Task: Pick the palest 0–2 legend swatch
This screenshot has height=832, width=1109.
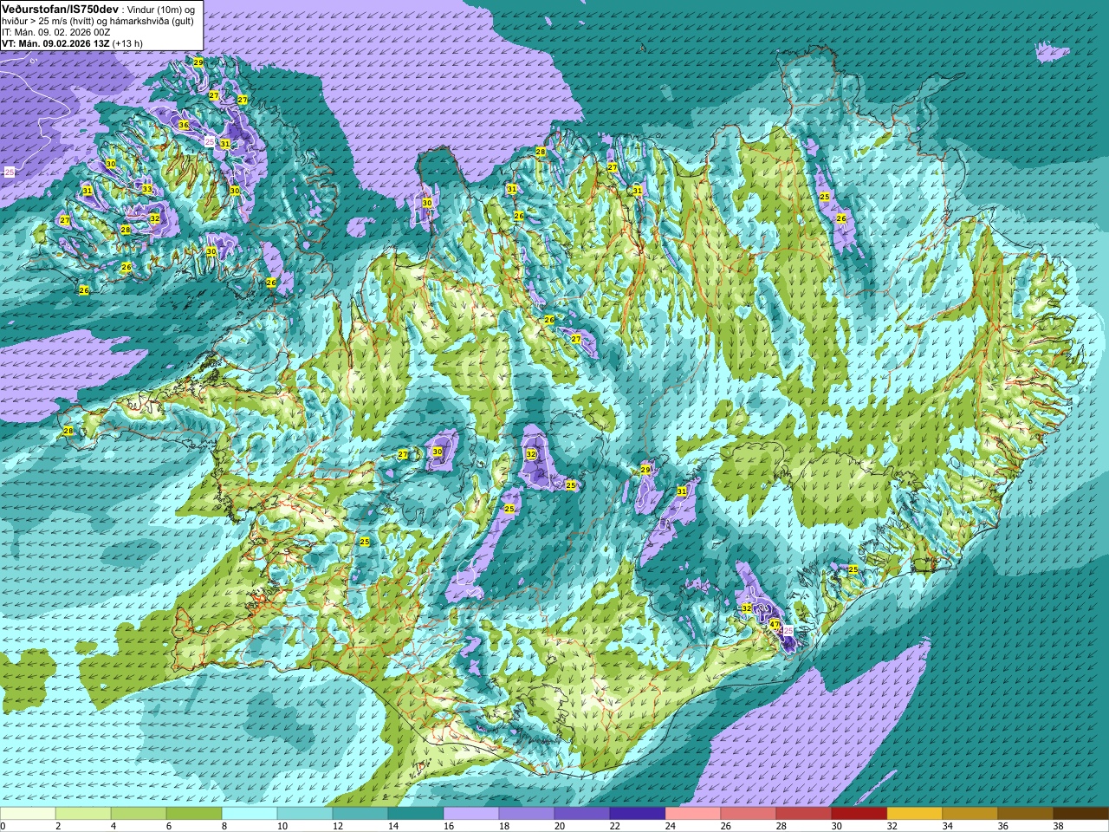Action: (x=28, y=813)
